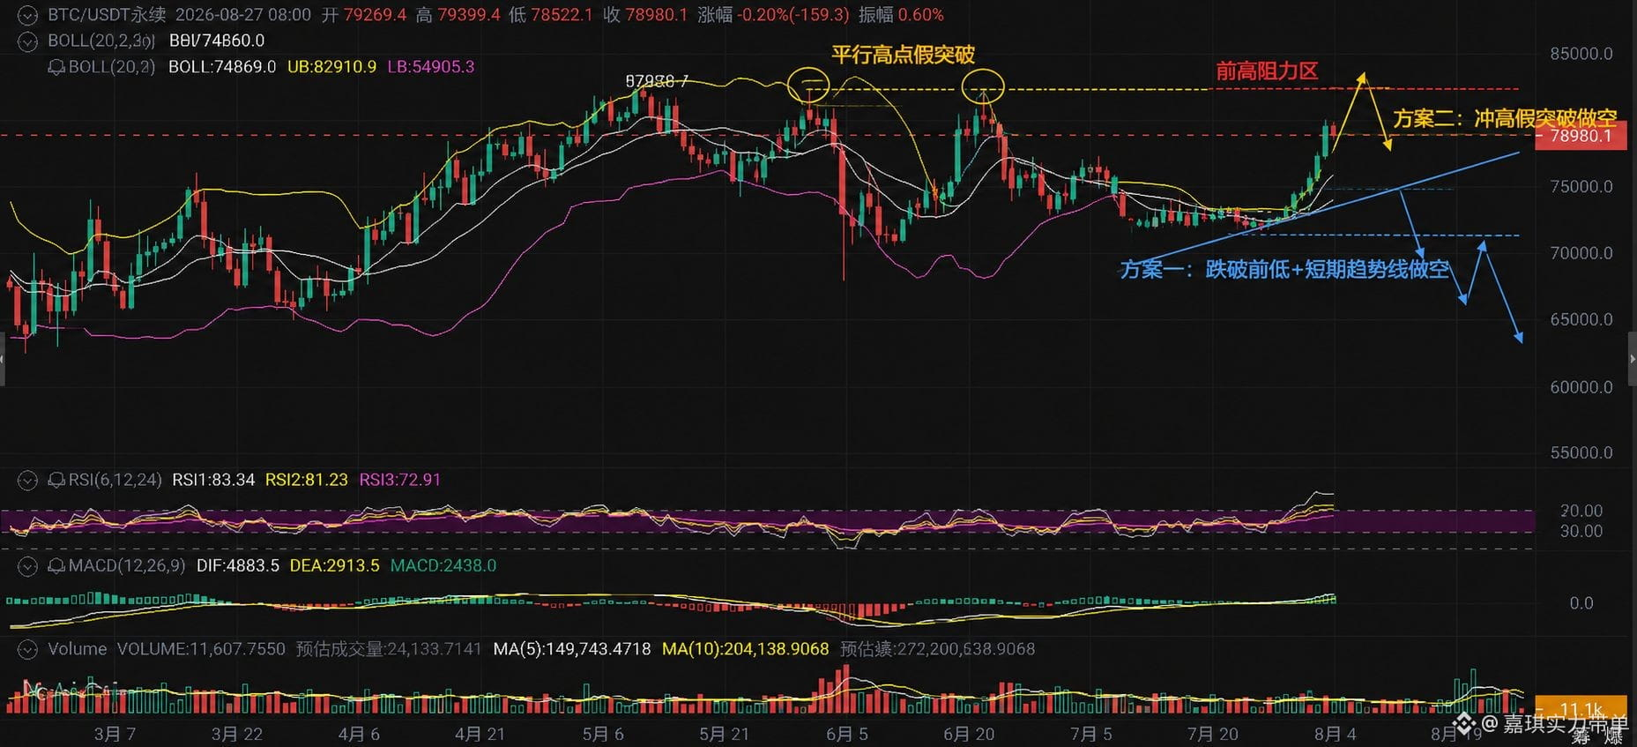This screenshot has width=1637, height=747.
Task: Collapse the RSI(6,12,24) indicator panel chevron
Action: point(27,481)
